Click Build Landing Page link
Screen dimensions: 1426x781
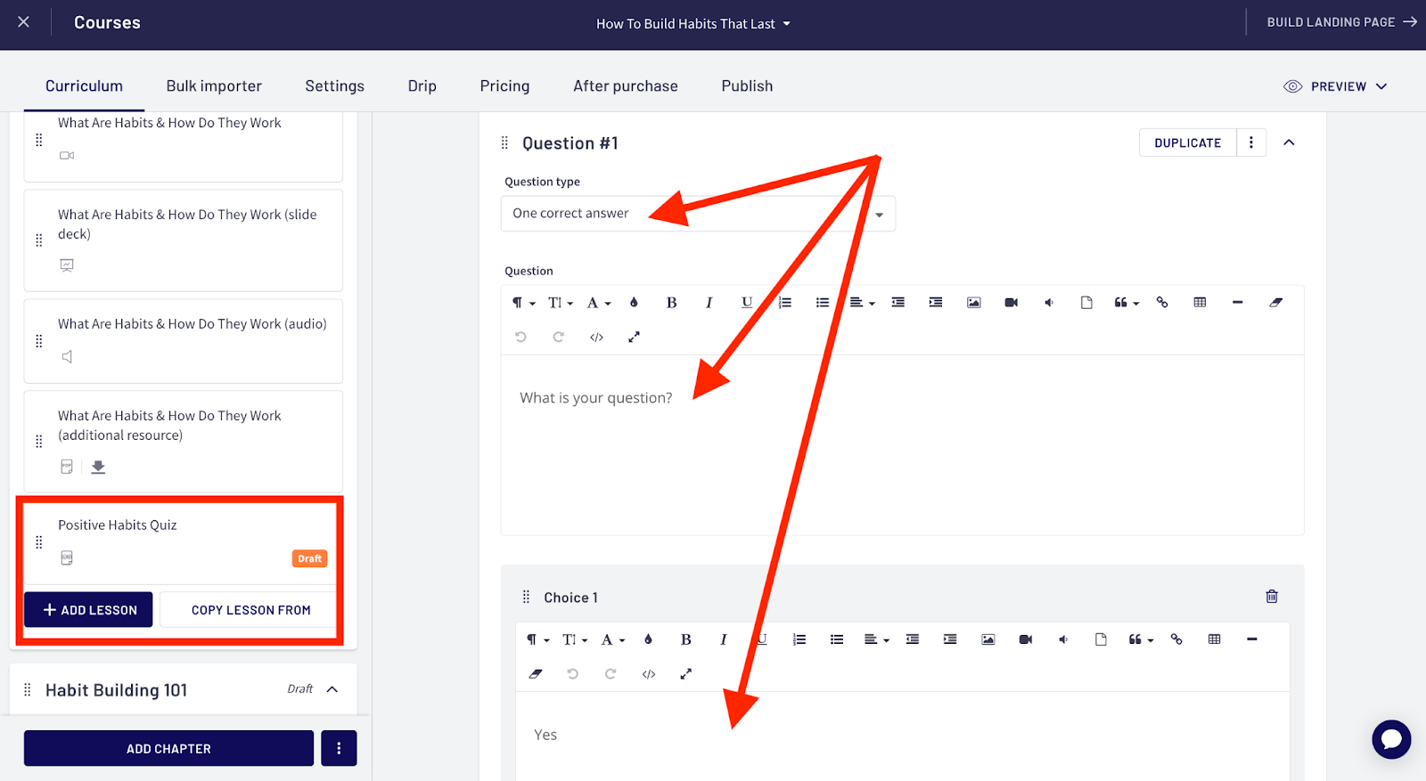click(1341, 22)
